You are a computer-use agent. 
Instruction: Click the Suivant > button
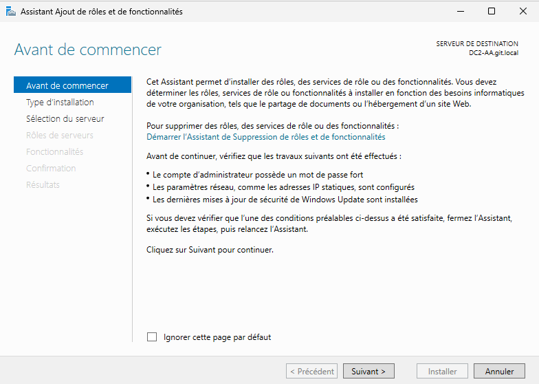(368, 372)
